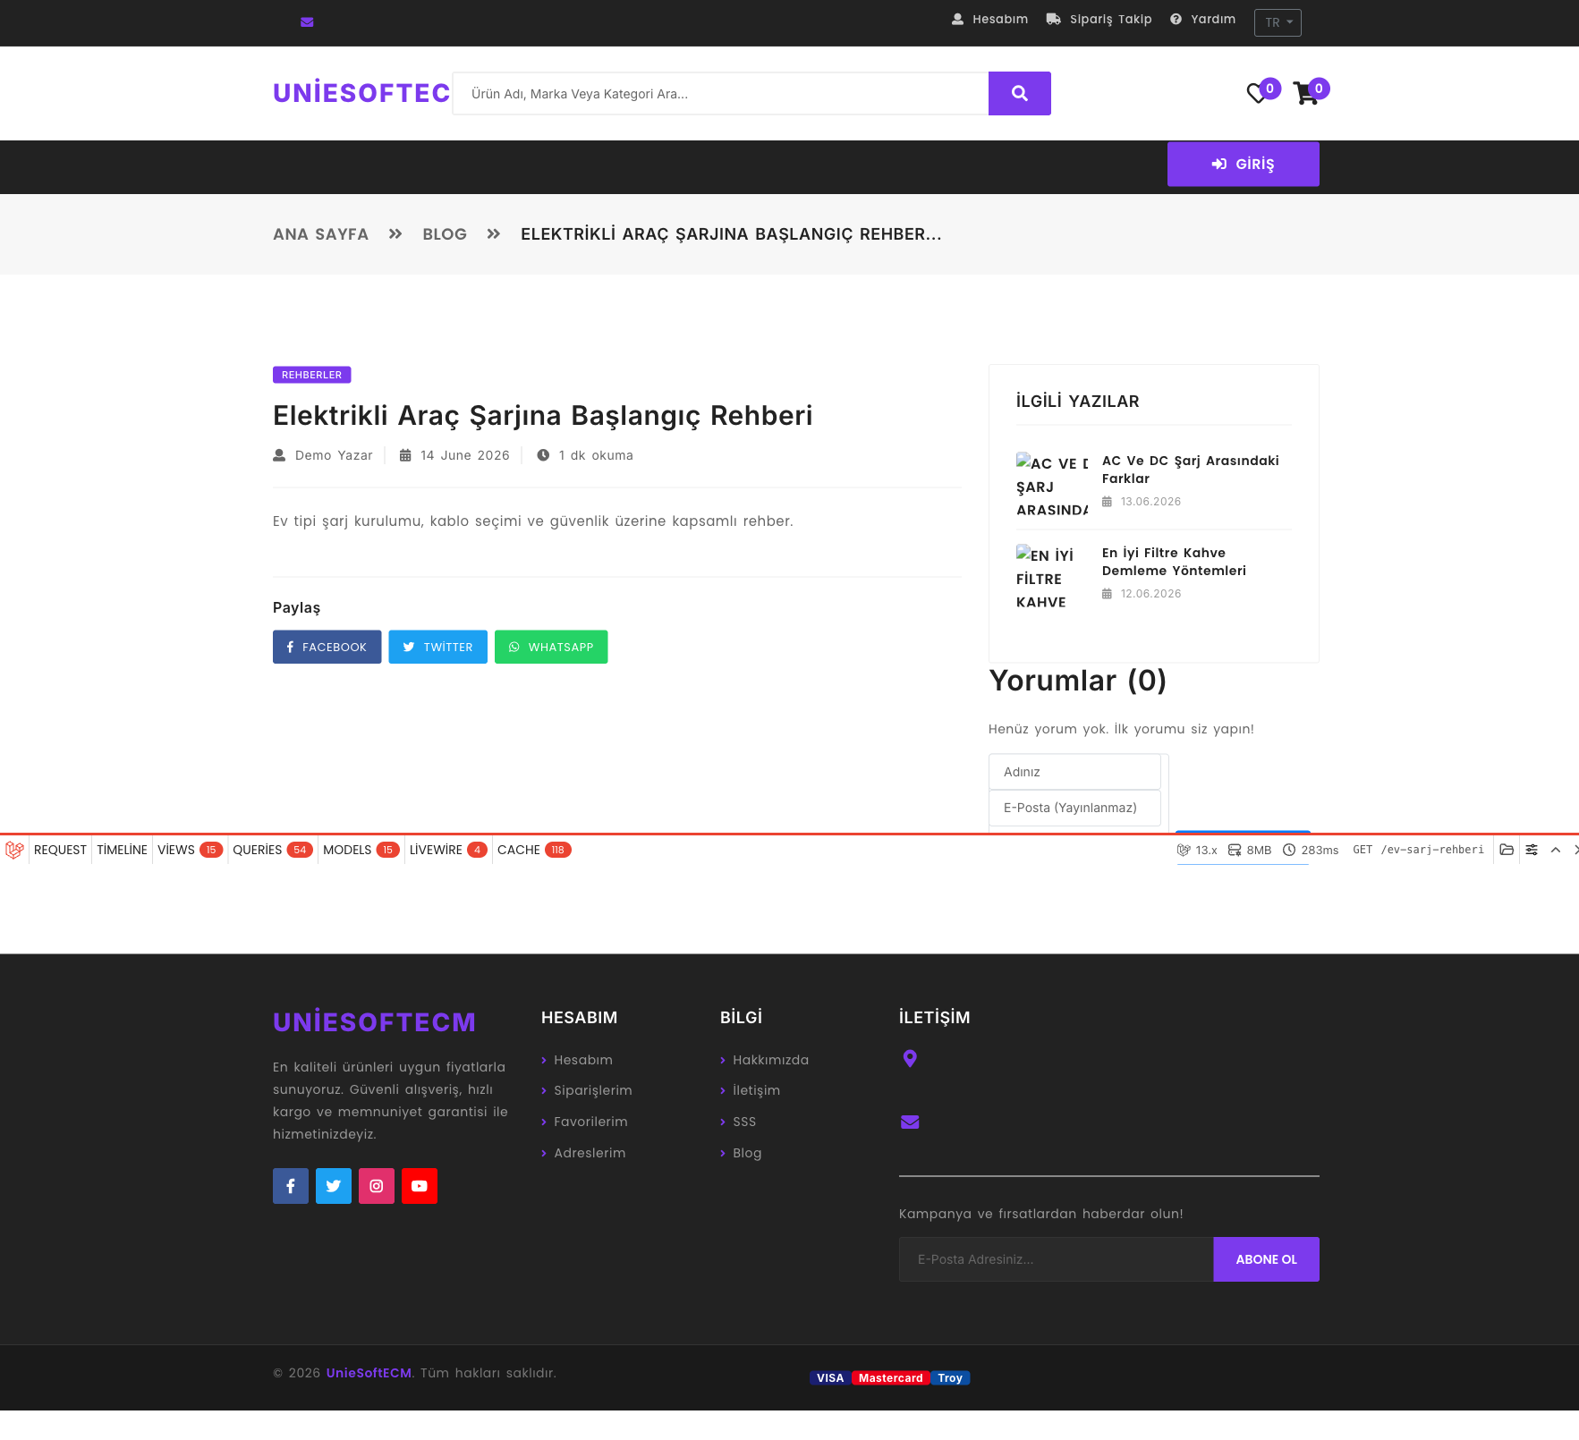The height and width of the screenshot is (1440, 1579).
Task: Go to ANA SAYFA breadcrumb
Action: pos(320,234)
